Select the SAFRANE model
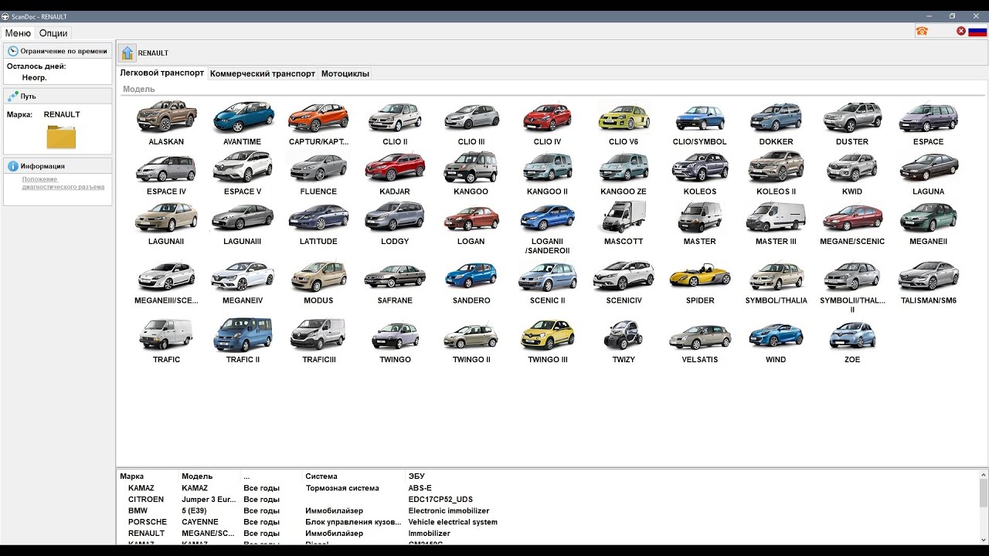The height and width of the screenshot is (556, 989). click(x=395, y=276)
